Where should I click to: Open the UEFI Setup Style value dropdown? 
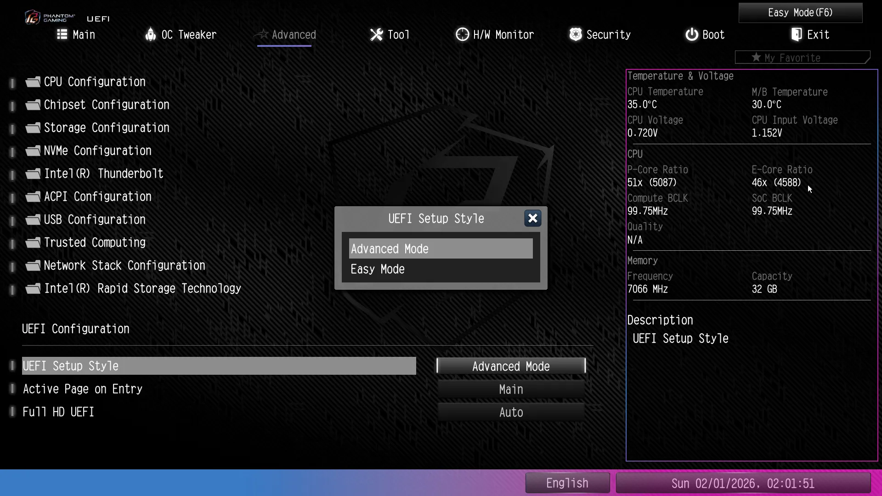(x=511, y=366)
